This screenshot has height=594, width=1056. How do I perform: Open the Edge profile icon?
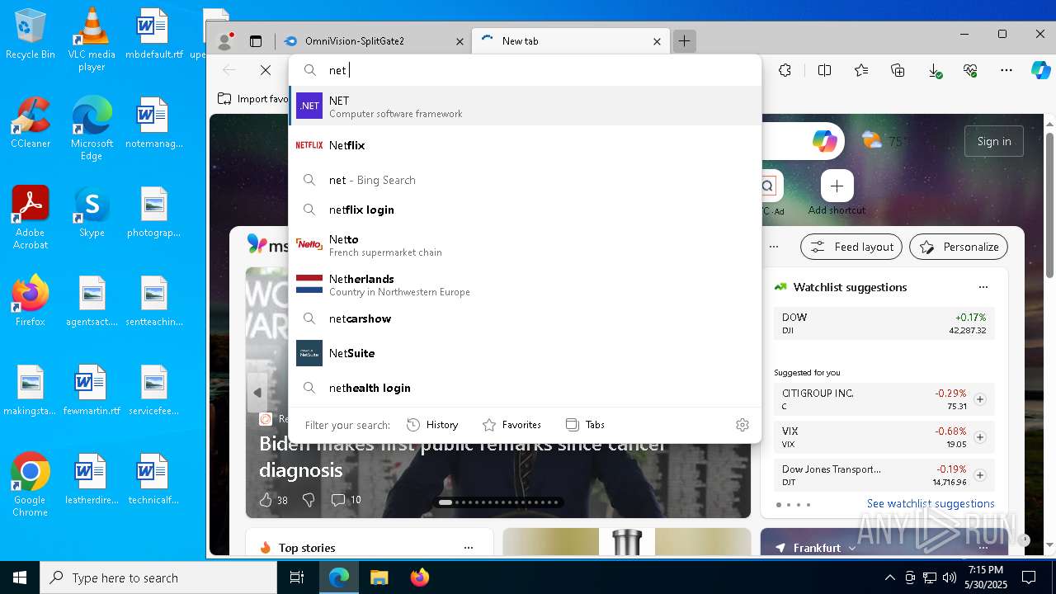click(x=224, y=40)
